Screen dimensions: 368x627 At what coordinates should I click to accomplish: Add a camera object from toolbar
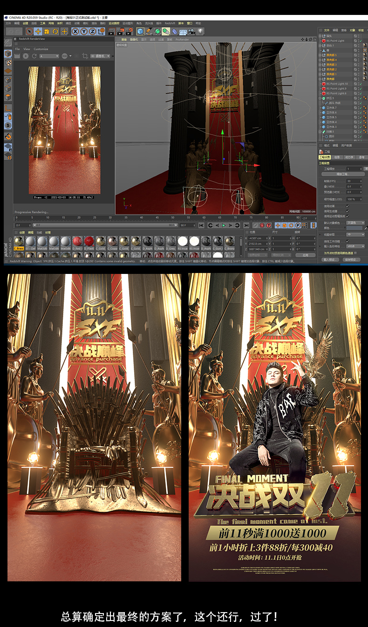coord(191,32)
